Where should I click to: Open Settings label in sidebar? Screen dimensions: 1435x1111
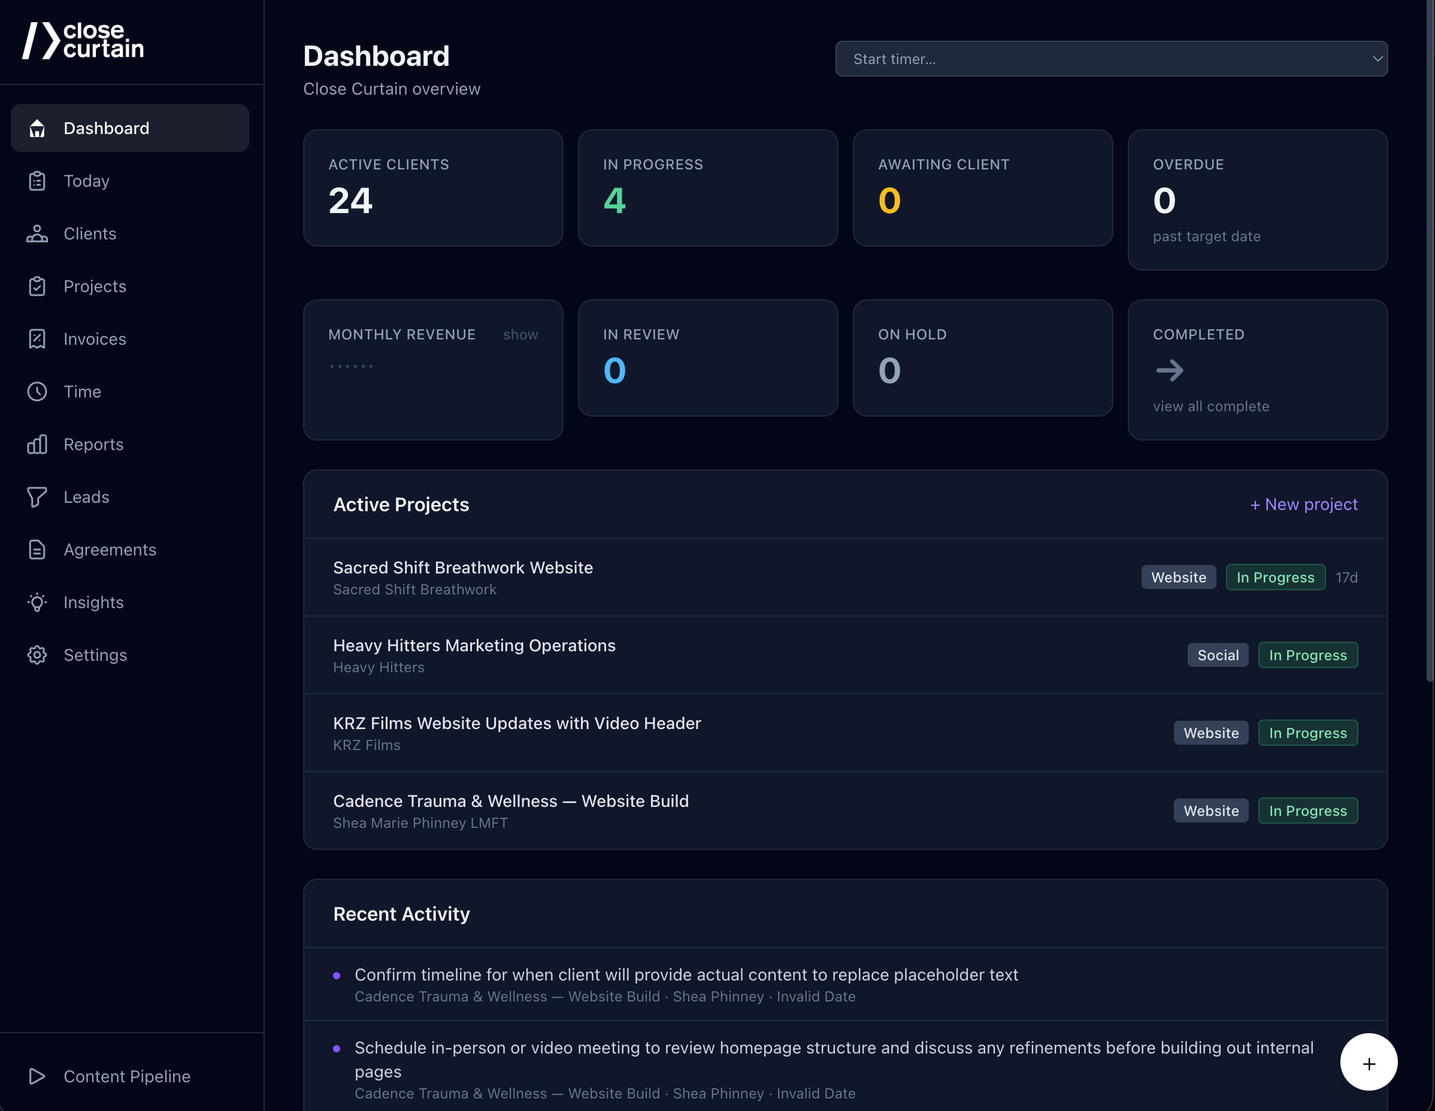pyautogui.click(x=96, y=655)
